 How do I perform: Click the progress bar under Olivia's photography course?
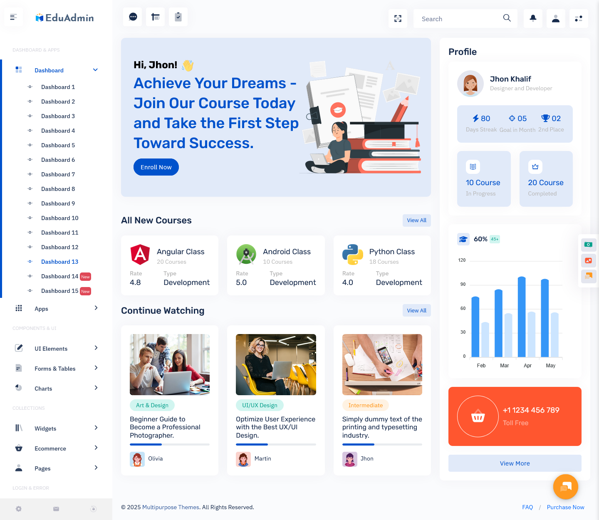pos(169,444)
